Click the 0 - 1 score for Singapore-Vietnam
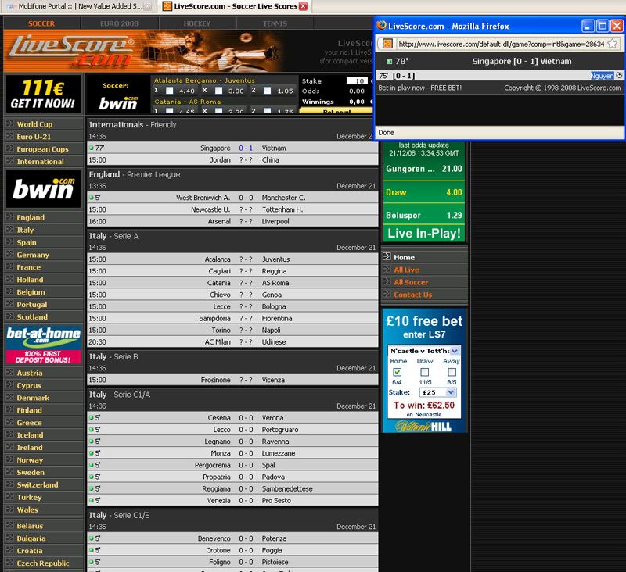 (246, 148)
